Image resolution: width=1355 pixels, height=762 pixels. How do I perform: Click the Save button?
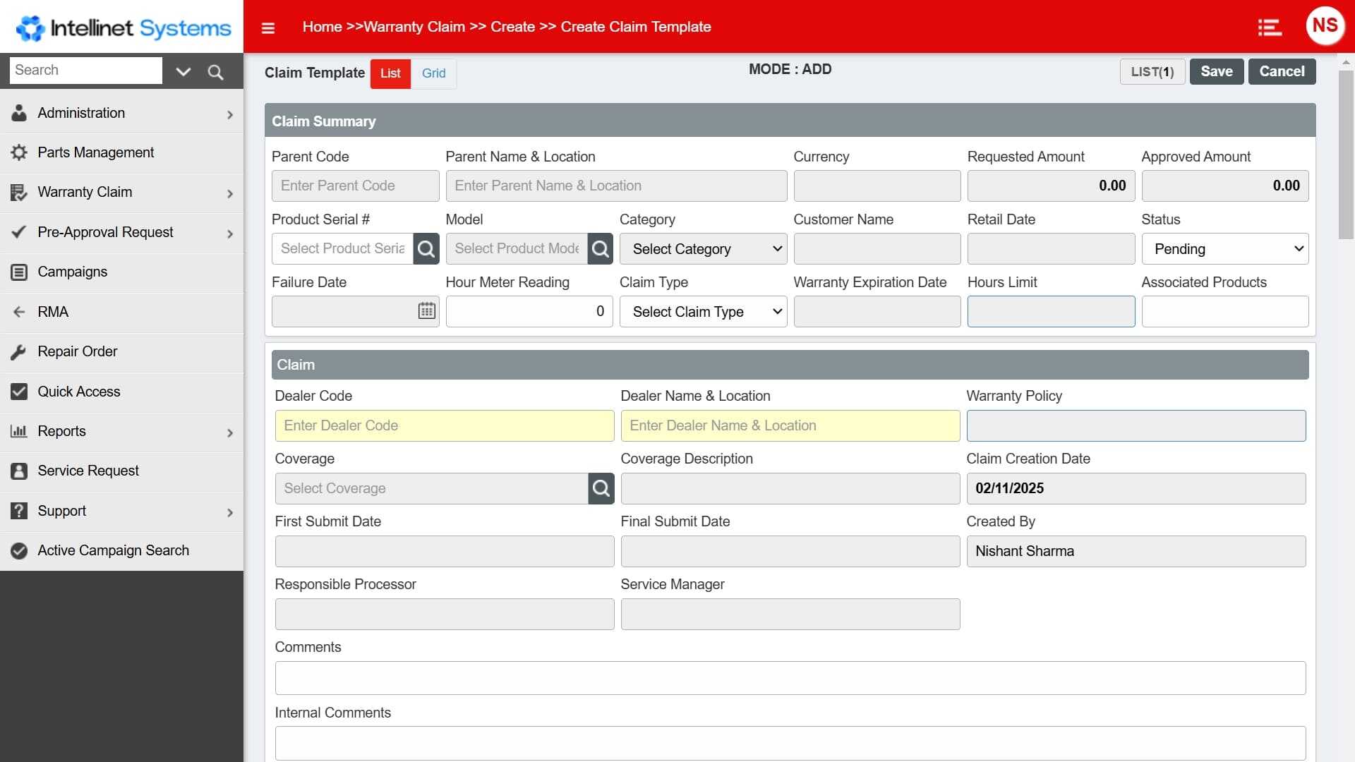[x=1216, y=72]
